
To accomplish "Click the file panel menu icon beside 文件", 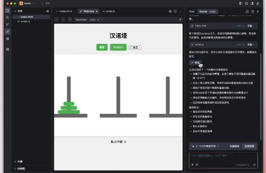I will pos(47,11).
